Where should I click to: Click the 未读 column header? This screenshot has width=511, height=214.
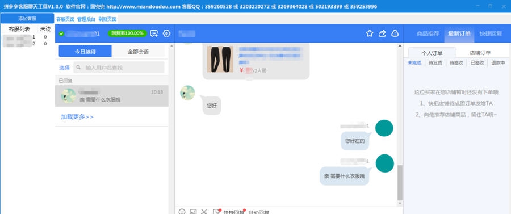45,29
